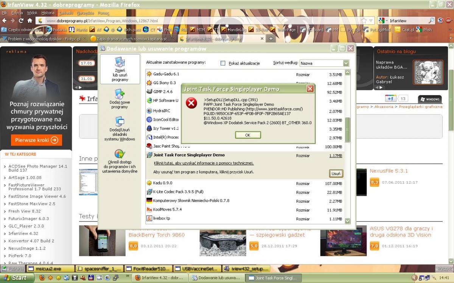
Task: Open the Pobrania downloads button
Action: point(13,269)
